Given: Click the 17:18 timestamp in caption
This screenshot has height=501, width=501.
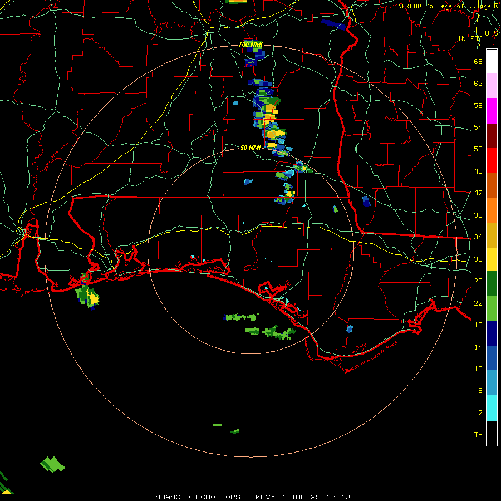Looking at the screenshot, I should coord(338,497).
